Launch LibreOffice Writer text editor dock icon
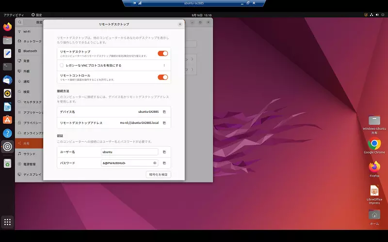The width and height of the screenshot is (388, 242). coord(7,53)
